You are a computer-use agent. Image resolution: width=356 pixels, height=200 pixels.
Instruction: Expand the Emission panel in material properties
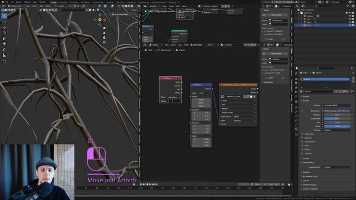click(308, 153)
